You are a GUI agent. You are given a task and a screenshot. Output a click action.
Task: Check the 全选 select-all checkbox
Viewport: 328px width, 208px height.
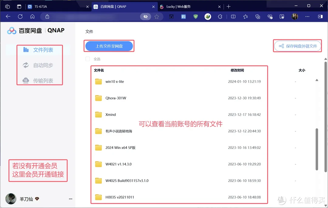coord(87,59)
